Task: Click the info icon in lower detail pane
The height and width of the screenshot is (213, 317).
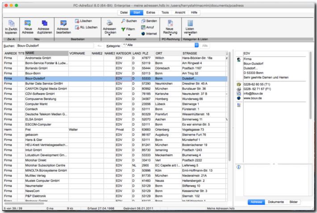Action: pyautogui.click(x=238, y=167)
